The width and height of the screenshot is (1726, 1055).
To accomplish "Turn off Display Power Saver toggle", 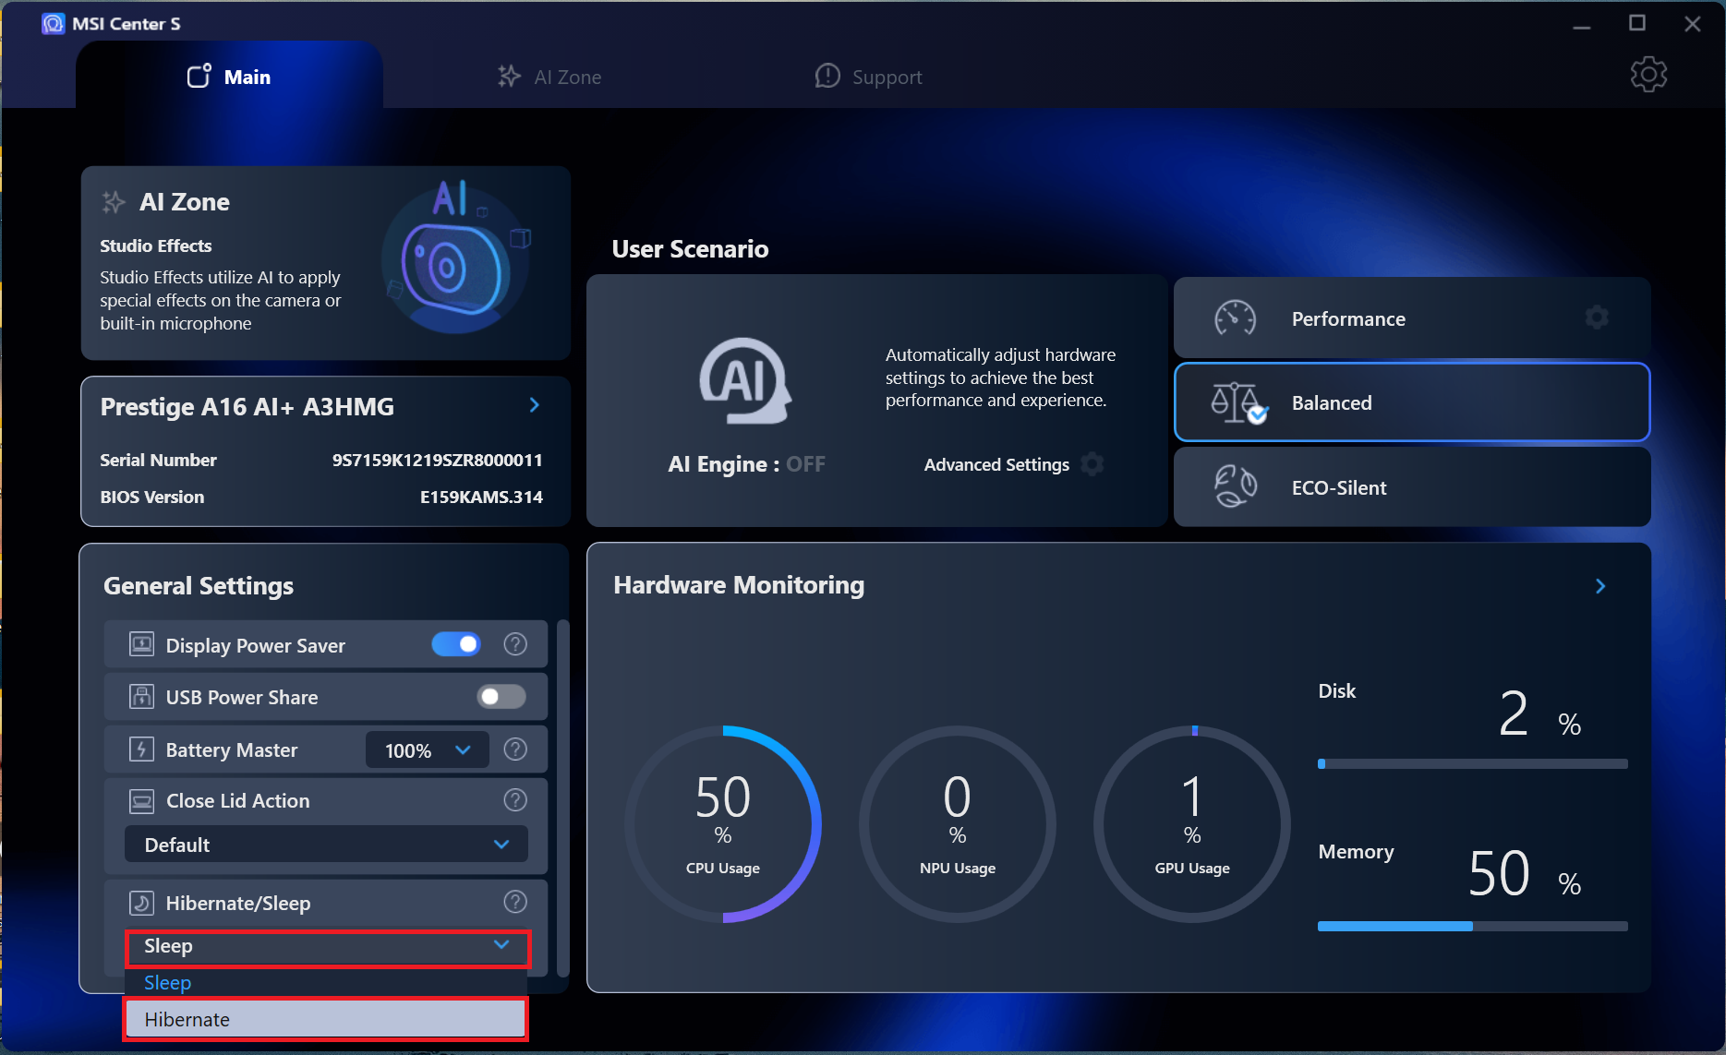I will point(456,644).
